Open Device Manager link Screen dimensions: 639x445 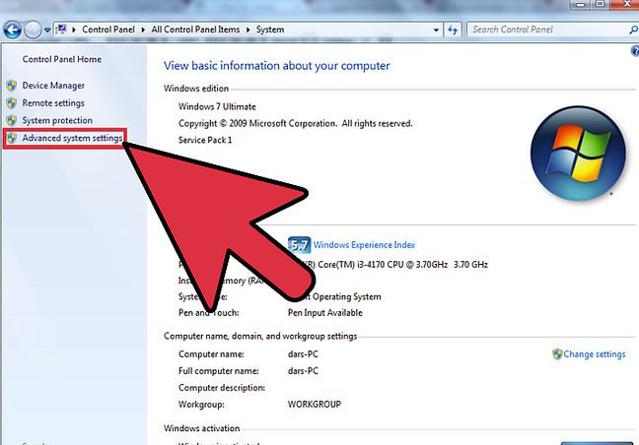pos(53,86)
